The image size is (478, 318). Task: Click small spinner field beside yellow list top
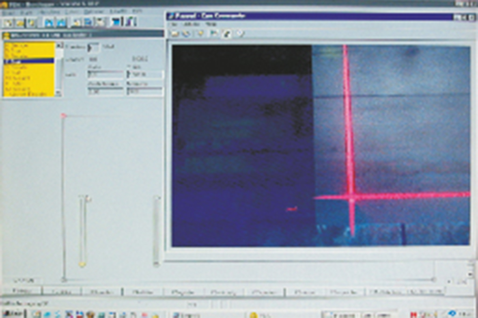[93, 47]
